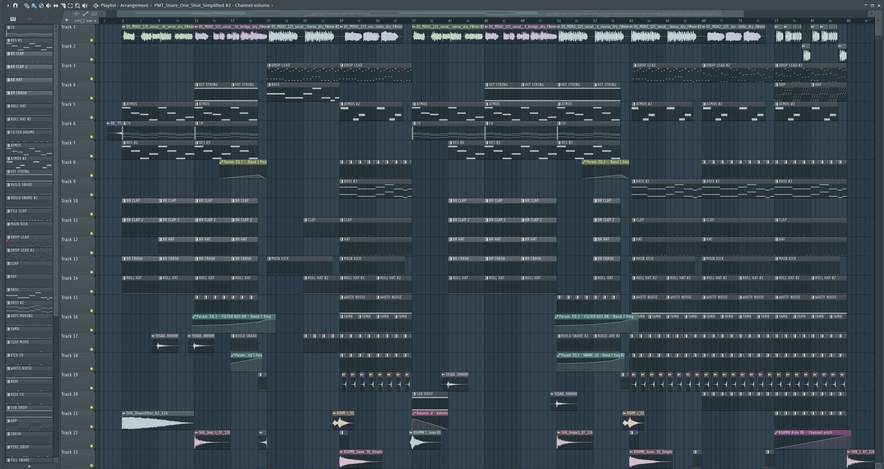Viewport: 884px width, 469px height.
Task: Click bar 37 on the timeline ruler
Action: (x=414, y=21)
